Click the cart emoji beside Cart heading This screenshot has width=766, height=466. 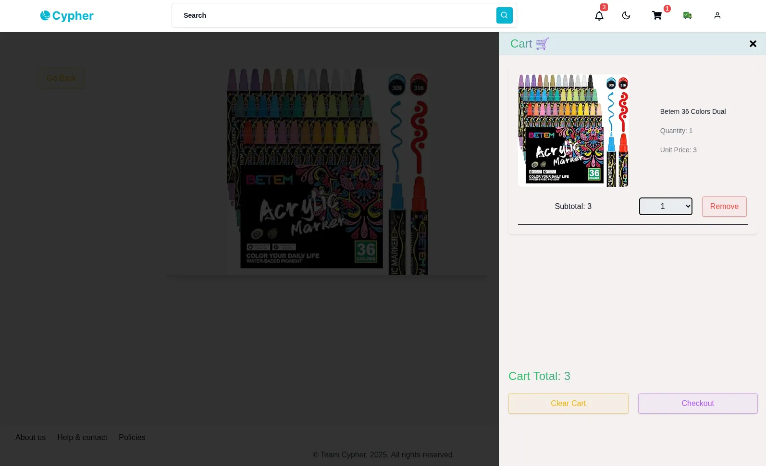[x=542, y=44]
